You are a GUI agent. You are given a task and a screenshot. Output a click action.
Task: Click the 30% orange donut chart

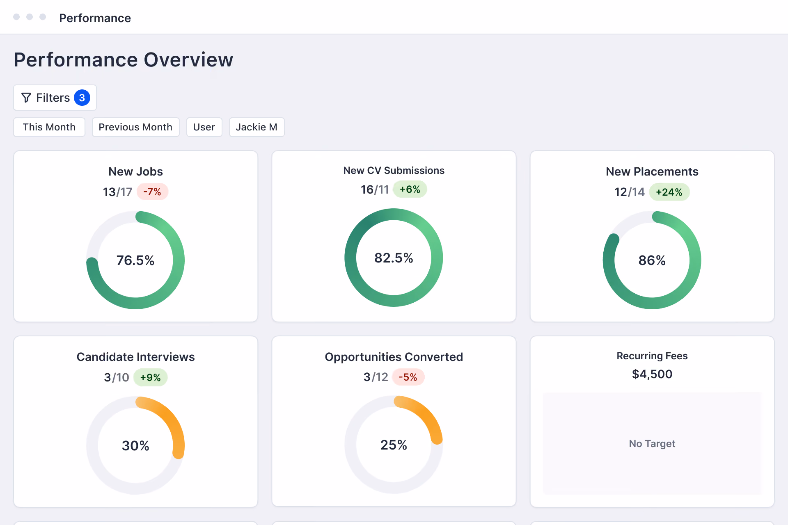coord(135,445)
